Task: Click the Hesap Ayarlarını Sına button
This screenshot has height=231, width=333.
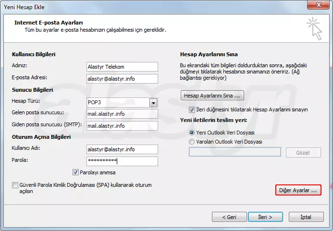Action: [212, 96]
